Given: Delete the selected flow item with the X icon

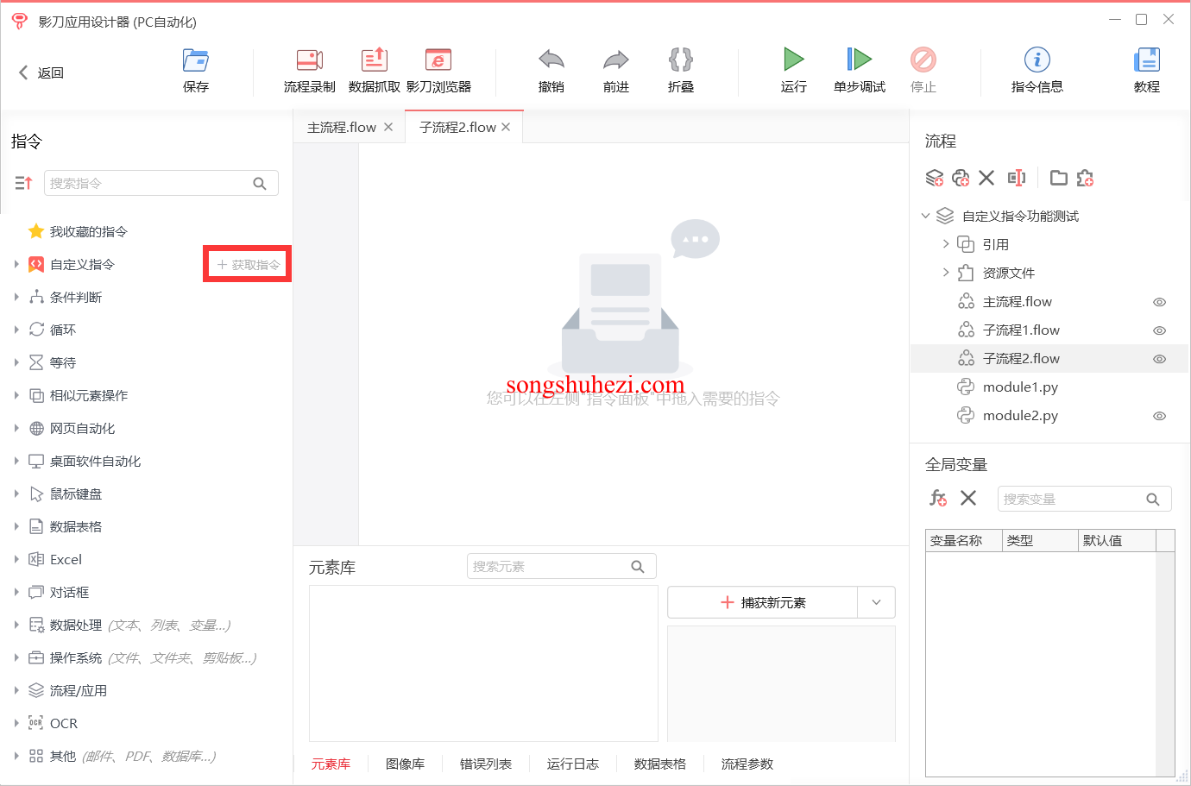Looking at the screenshot, I should (x=986, y=178).
